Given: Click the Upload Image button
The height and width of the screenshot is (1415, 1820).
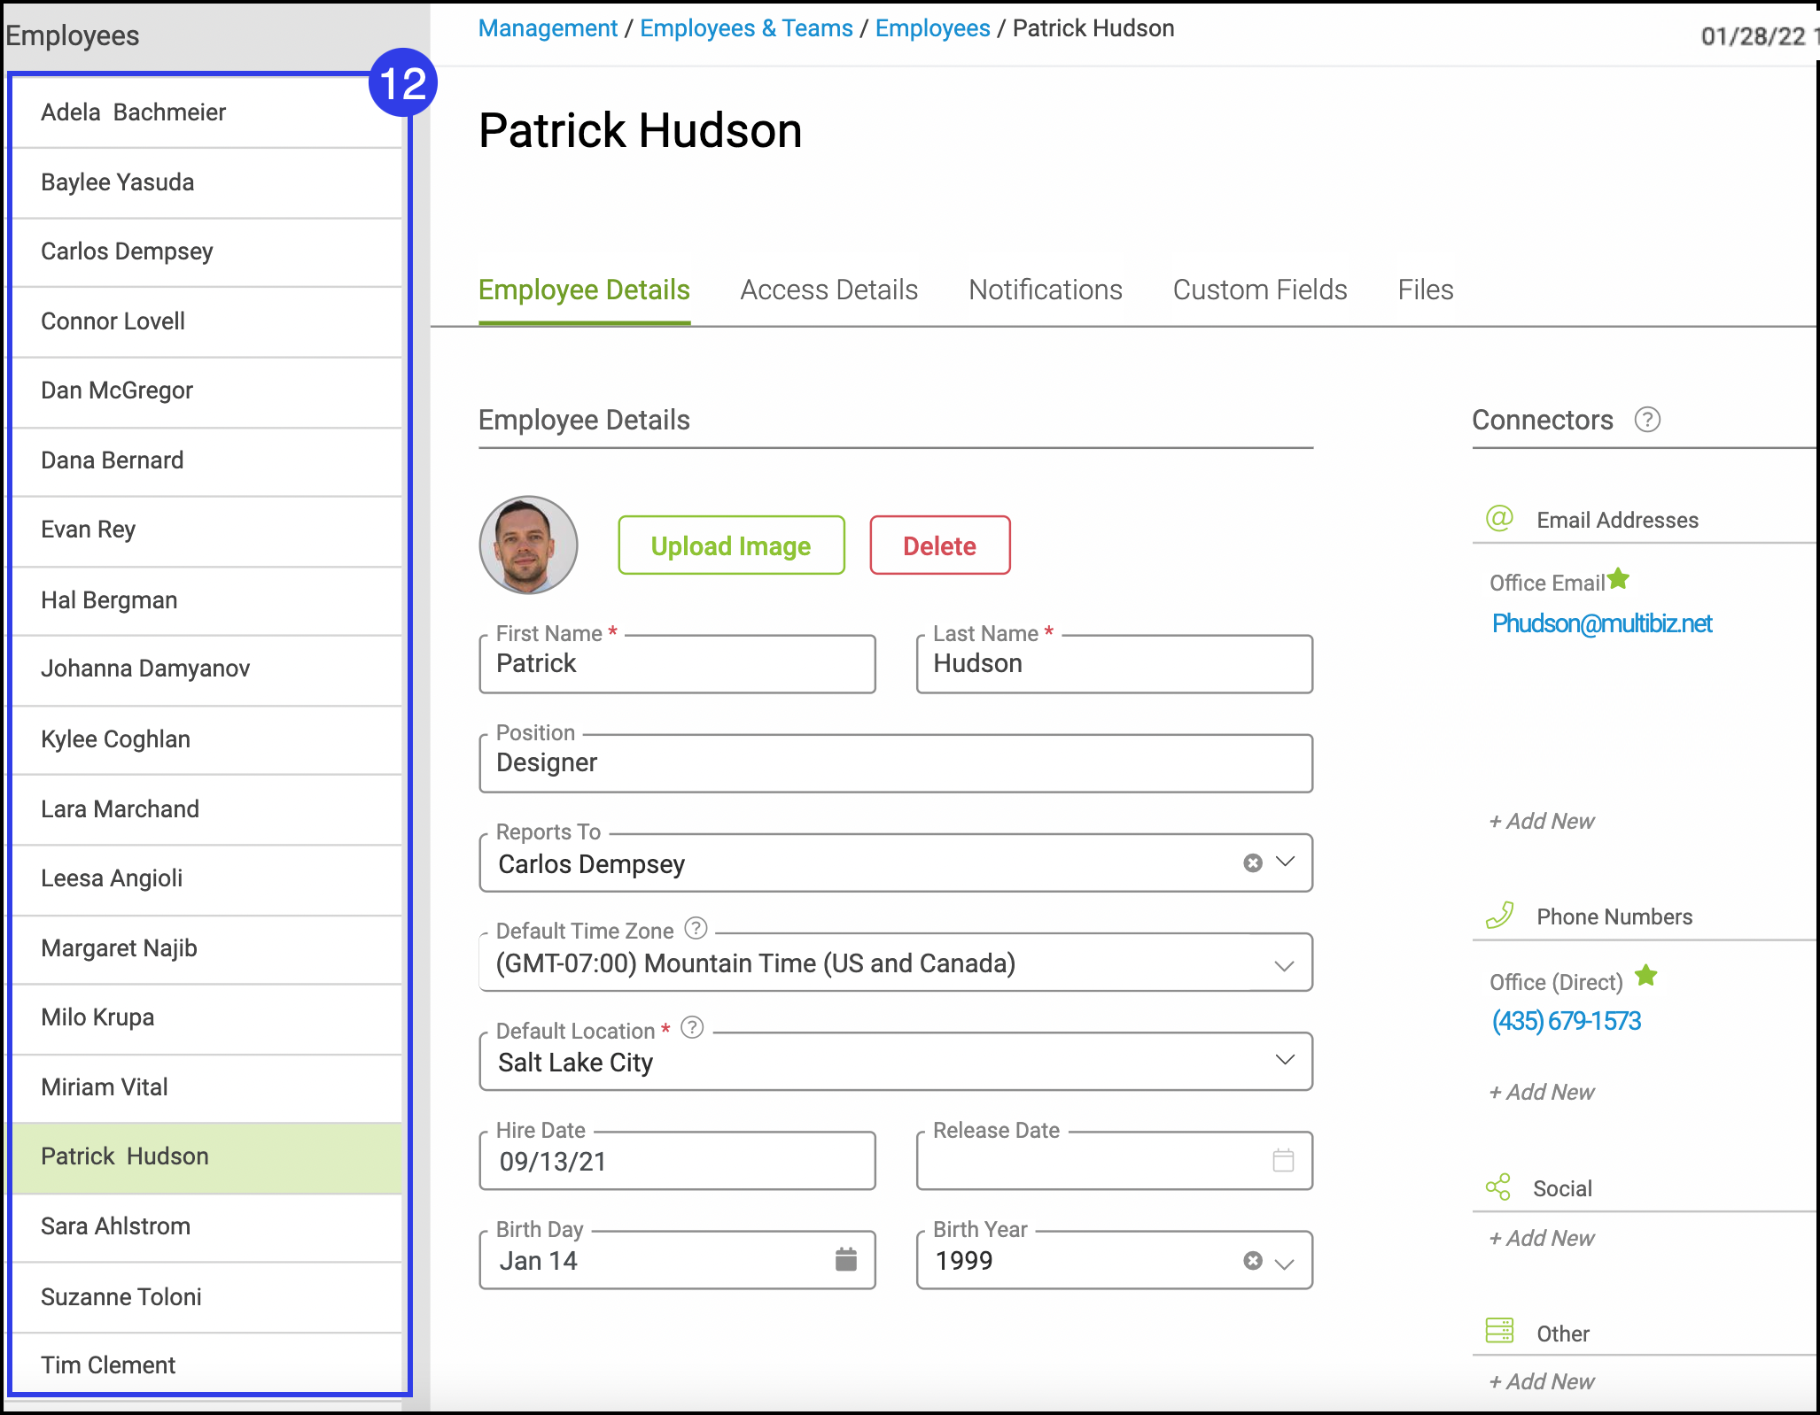Looking at the screenshot, I should click(731, 545).
